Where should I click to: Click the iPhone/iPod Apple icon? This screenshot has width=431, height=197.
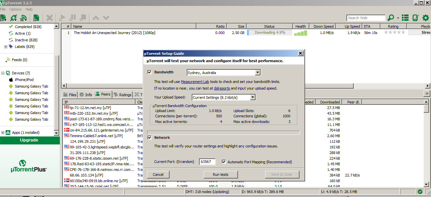[11, 80]
